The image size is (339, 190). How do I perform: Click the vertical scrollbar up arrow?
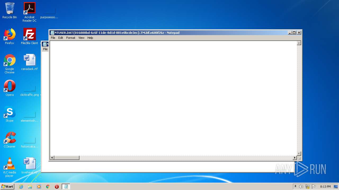299,43
